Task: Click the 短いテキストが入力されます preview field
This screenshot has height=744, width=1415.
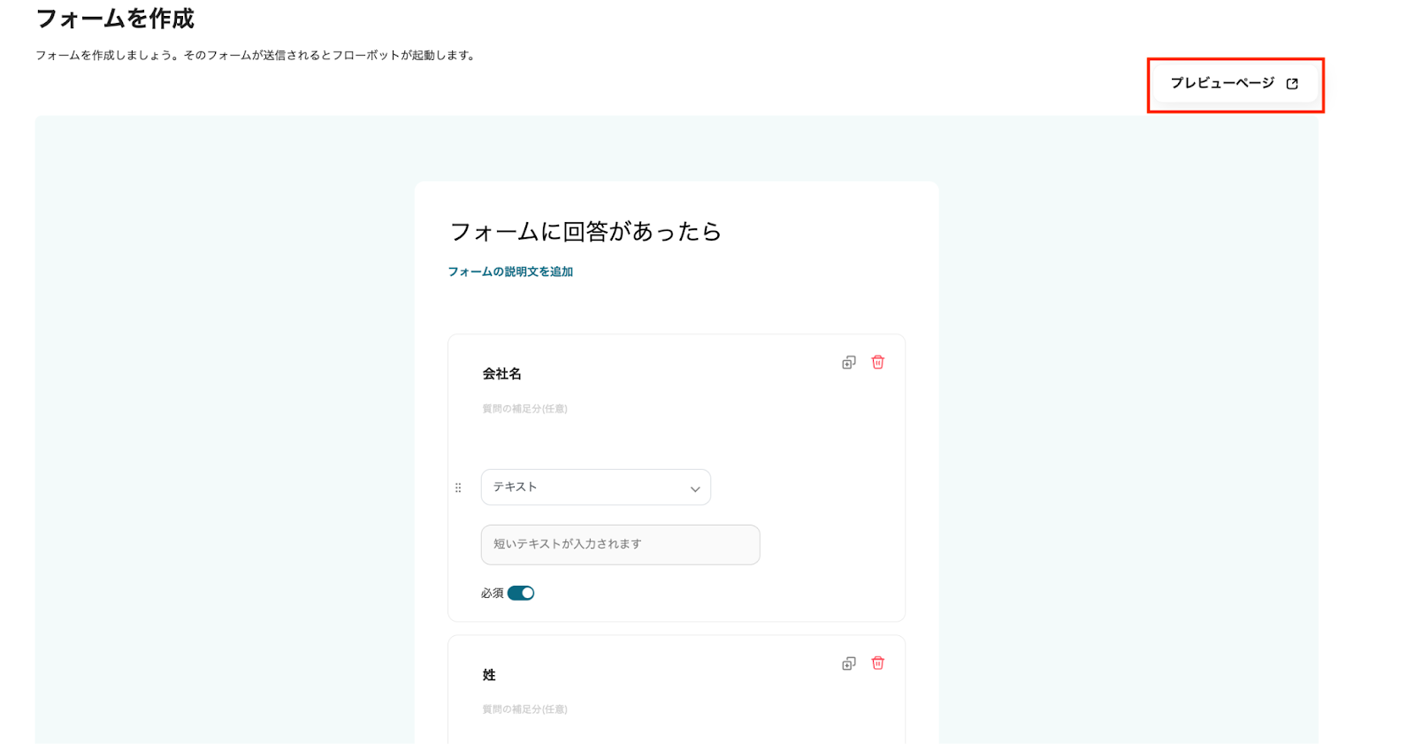Action: point(621,545)
